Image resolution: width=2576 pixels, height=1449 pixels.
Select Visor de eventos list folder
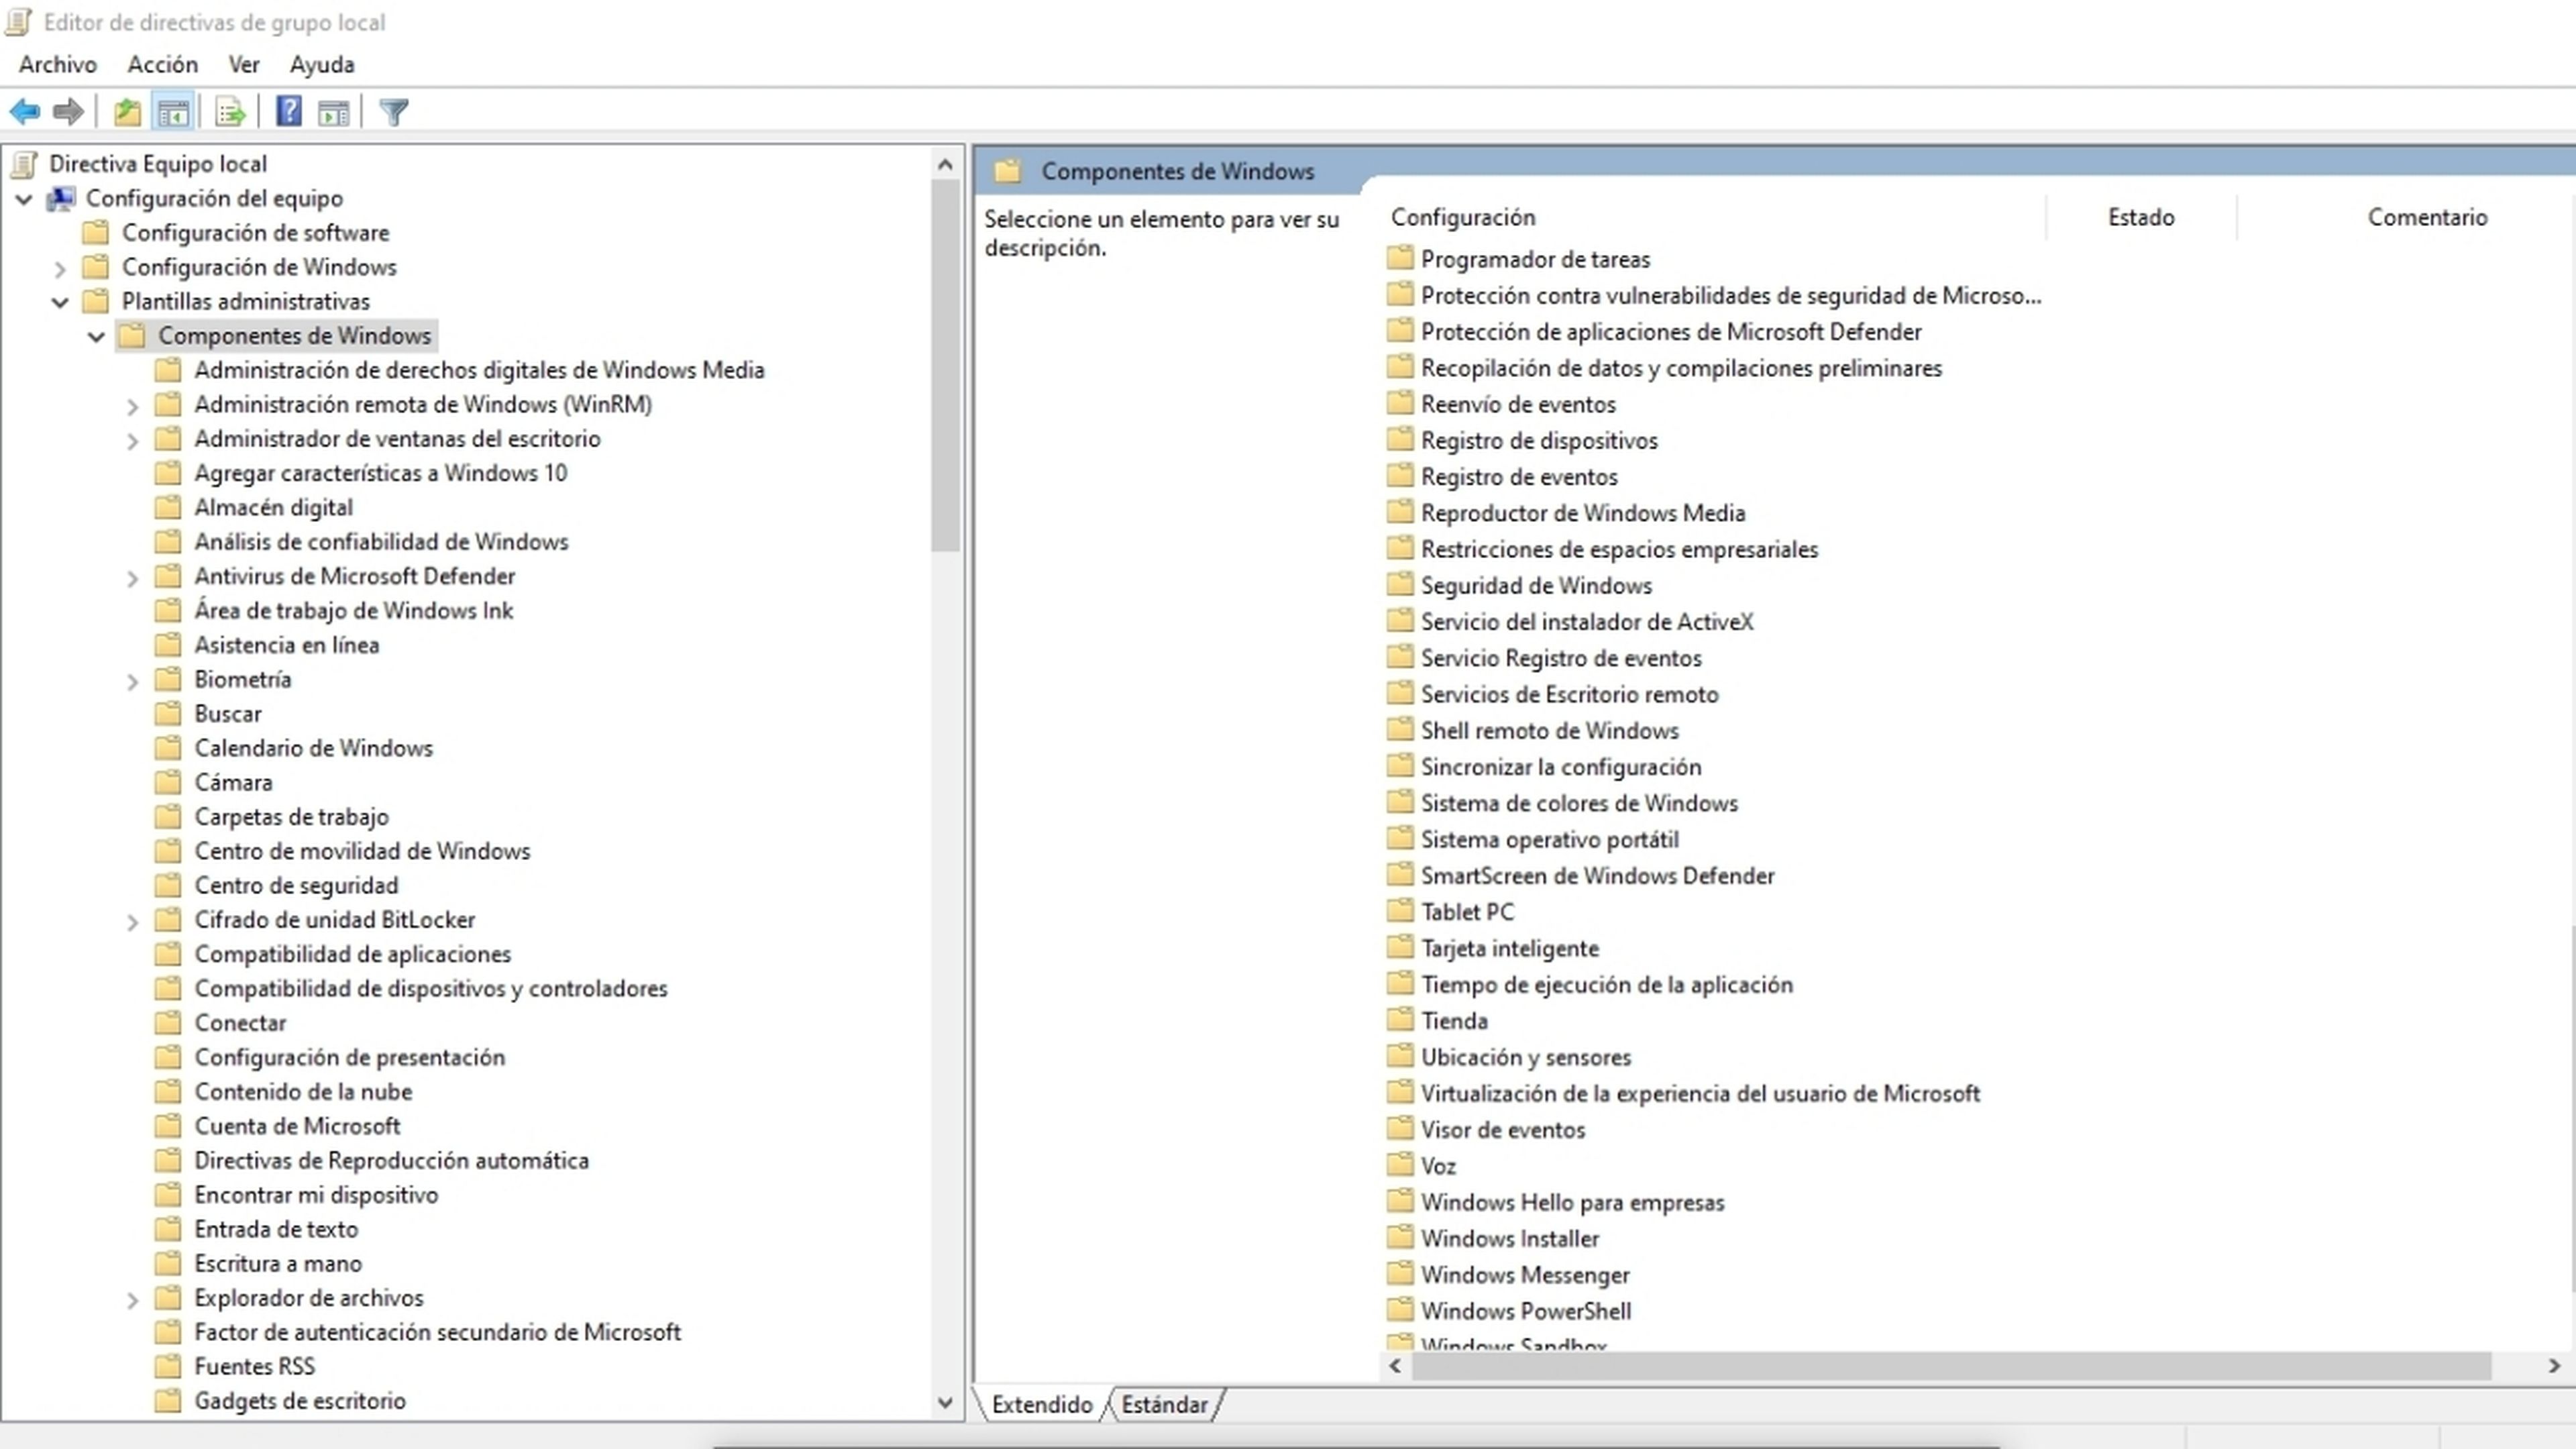point(1503,1130)
